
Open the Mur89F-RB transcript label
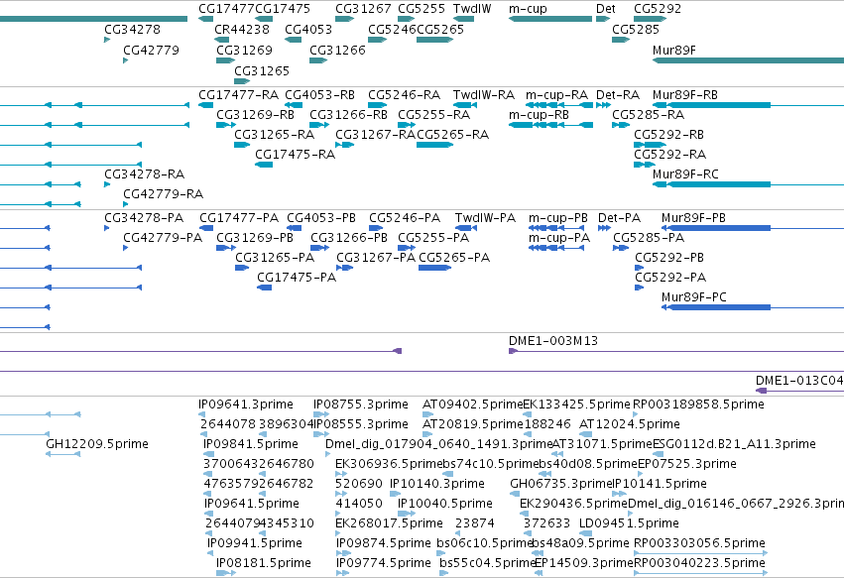[685, 95]
